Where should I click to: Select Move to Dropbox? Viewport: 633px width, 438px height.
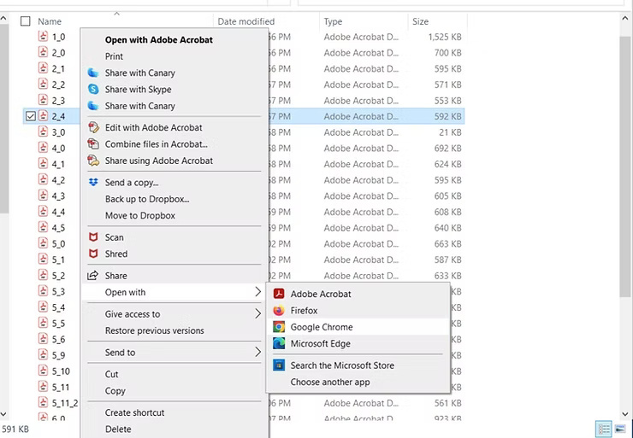(140, 215)
